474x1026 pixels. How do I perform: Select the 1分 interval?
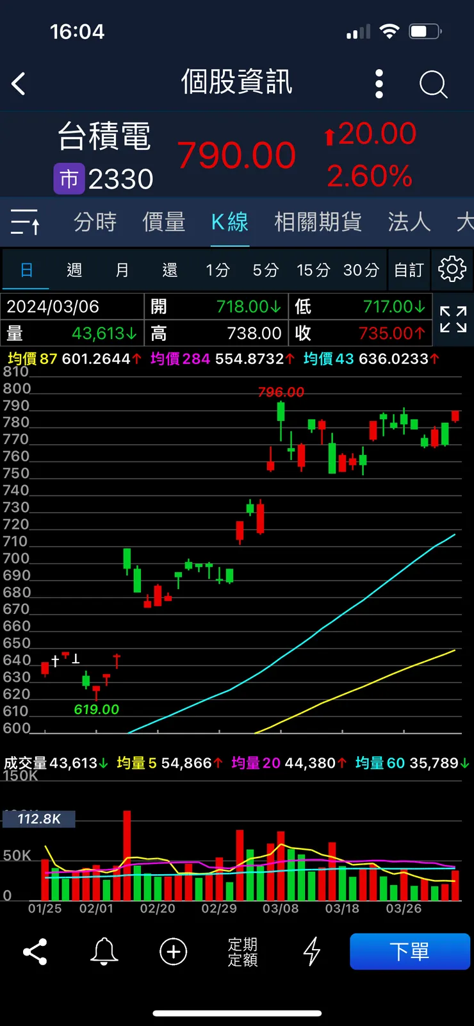pos(218,270)
